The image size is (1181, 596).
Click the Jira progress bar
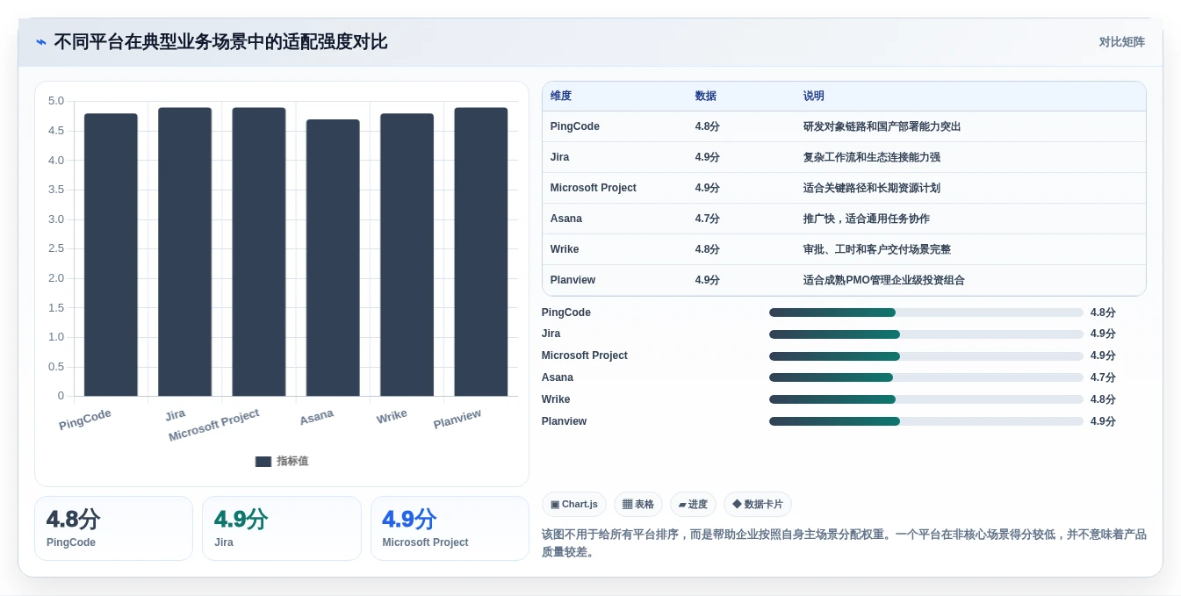(926, 334)
